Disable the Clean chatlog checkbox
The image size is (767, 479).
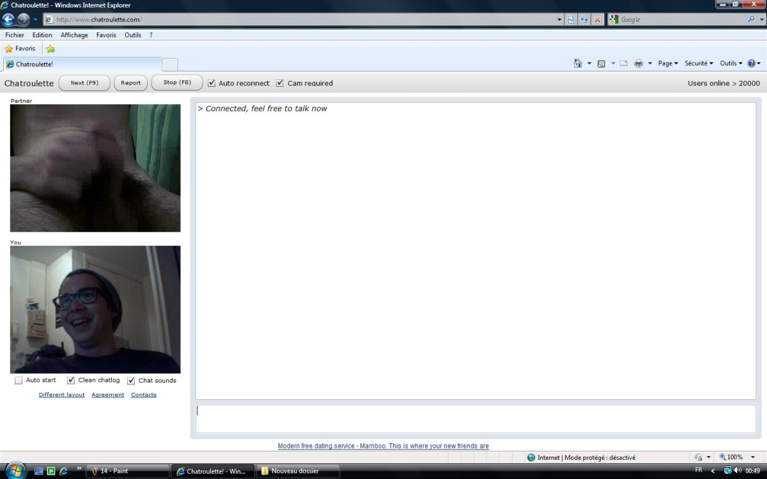coord(71,380)
